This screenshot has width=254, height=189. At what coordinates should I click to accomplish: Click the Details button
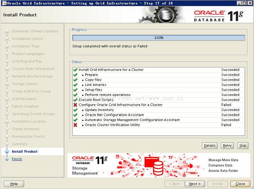[x=209, y=146]
